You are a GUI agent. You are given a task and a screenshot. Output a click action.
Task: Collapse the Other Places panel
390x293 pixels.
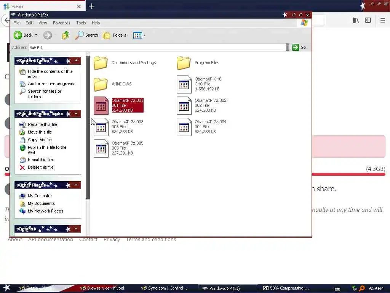tap(76, 185)
